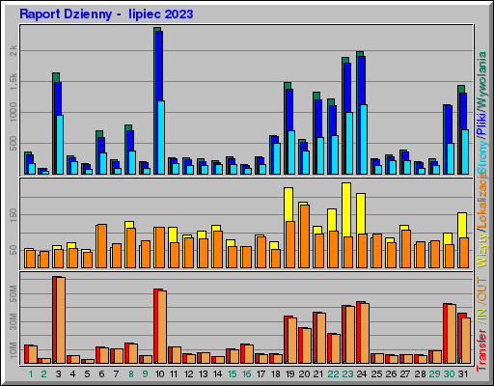The image size is (494, 386).
Task: Click the "10M" transfer axis label
Action: coord(14,349)
